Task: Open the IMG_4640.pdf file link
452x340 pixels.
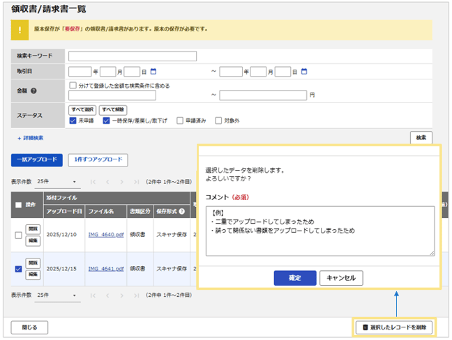Action: tap(106, 235)
